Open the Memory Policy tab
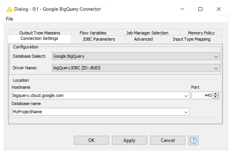This screenshot has height=154, width=232. click(x=201, y=33)
